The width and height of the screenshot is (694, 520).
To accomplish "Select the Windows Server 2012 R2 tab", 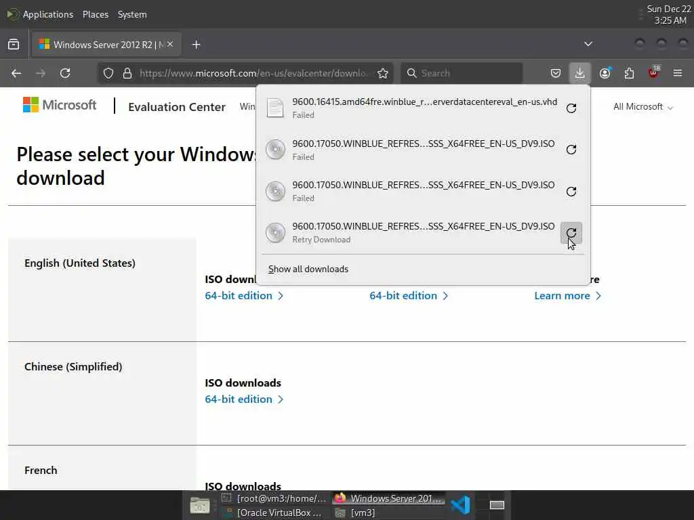I will coord(106,45).
